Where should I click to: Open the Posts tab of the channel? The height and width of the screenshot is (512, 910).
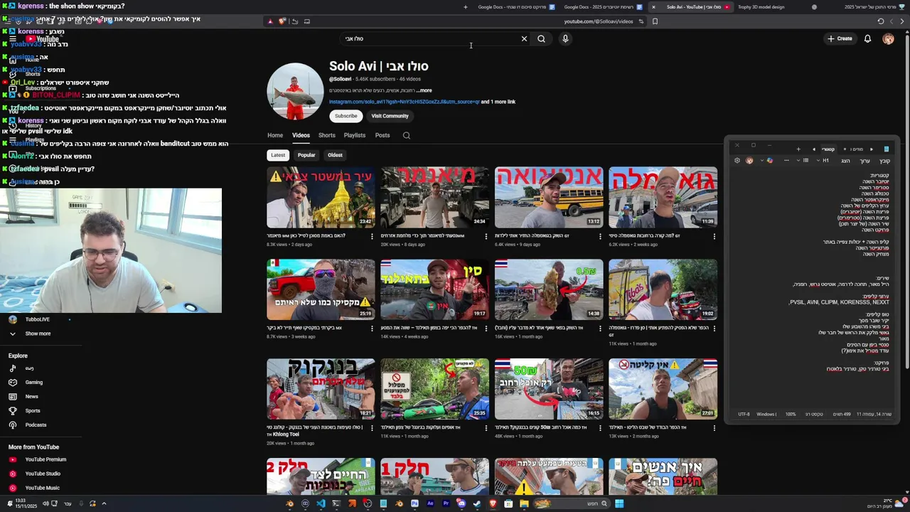pyautogui.click(x=382, y=135)
